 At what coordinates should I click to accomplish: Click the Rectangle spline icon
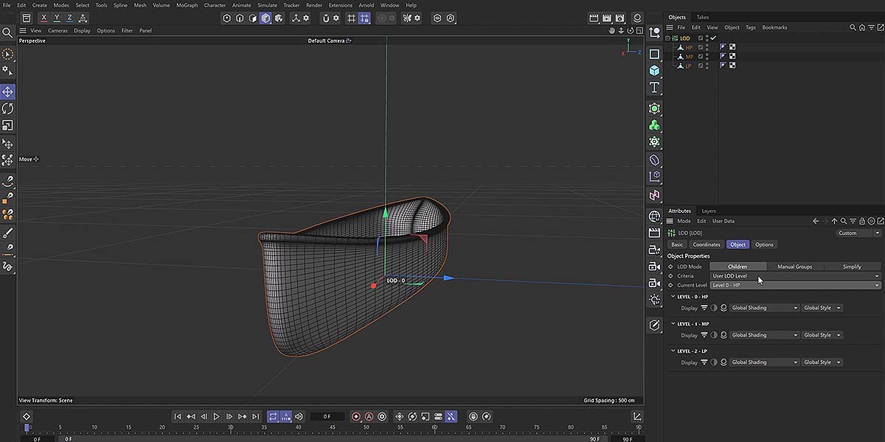pos(654,54)
